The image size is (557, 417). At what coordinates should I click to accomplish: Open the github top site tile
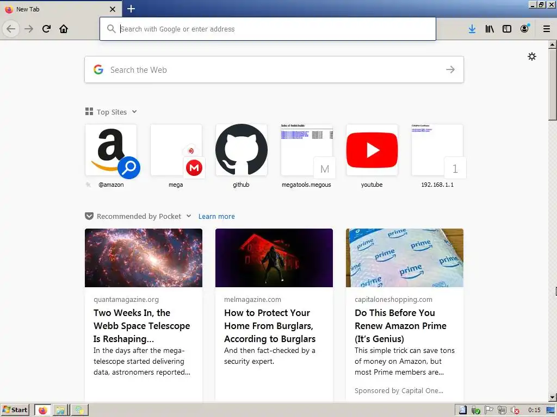point(242,150)
